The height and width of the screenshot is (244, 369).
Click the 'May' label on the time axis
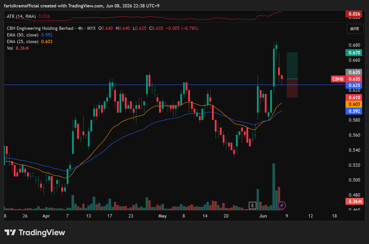(162, 216)
